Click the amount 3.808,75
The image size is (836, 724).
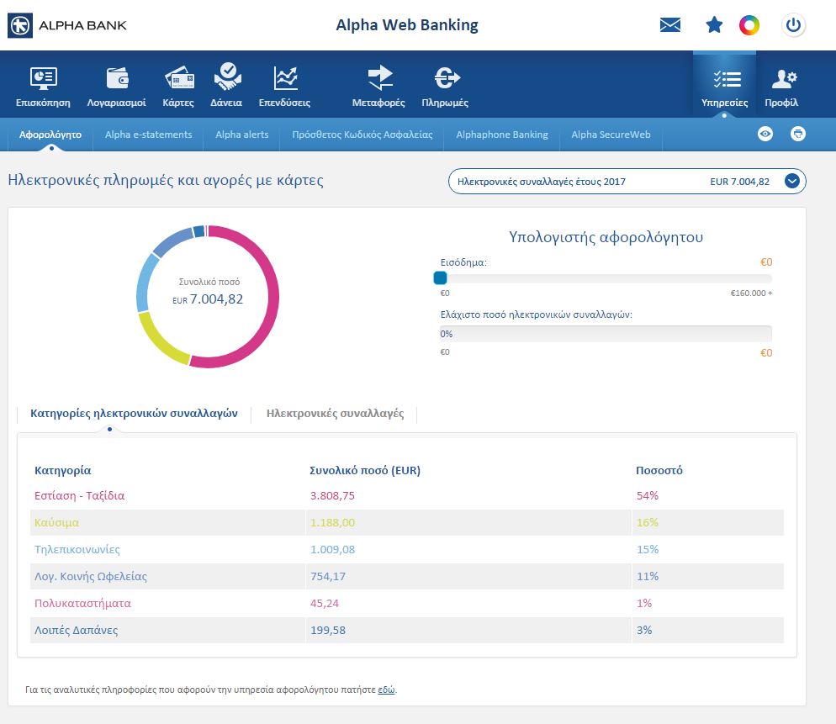(x=332, y=495)
